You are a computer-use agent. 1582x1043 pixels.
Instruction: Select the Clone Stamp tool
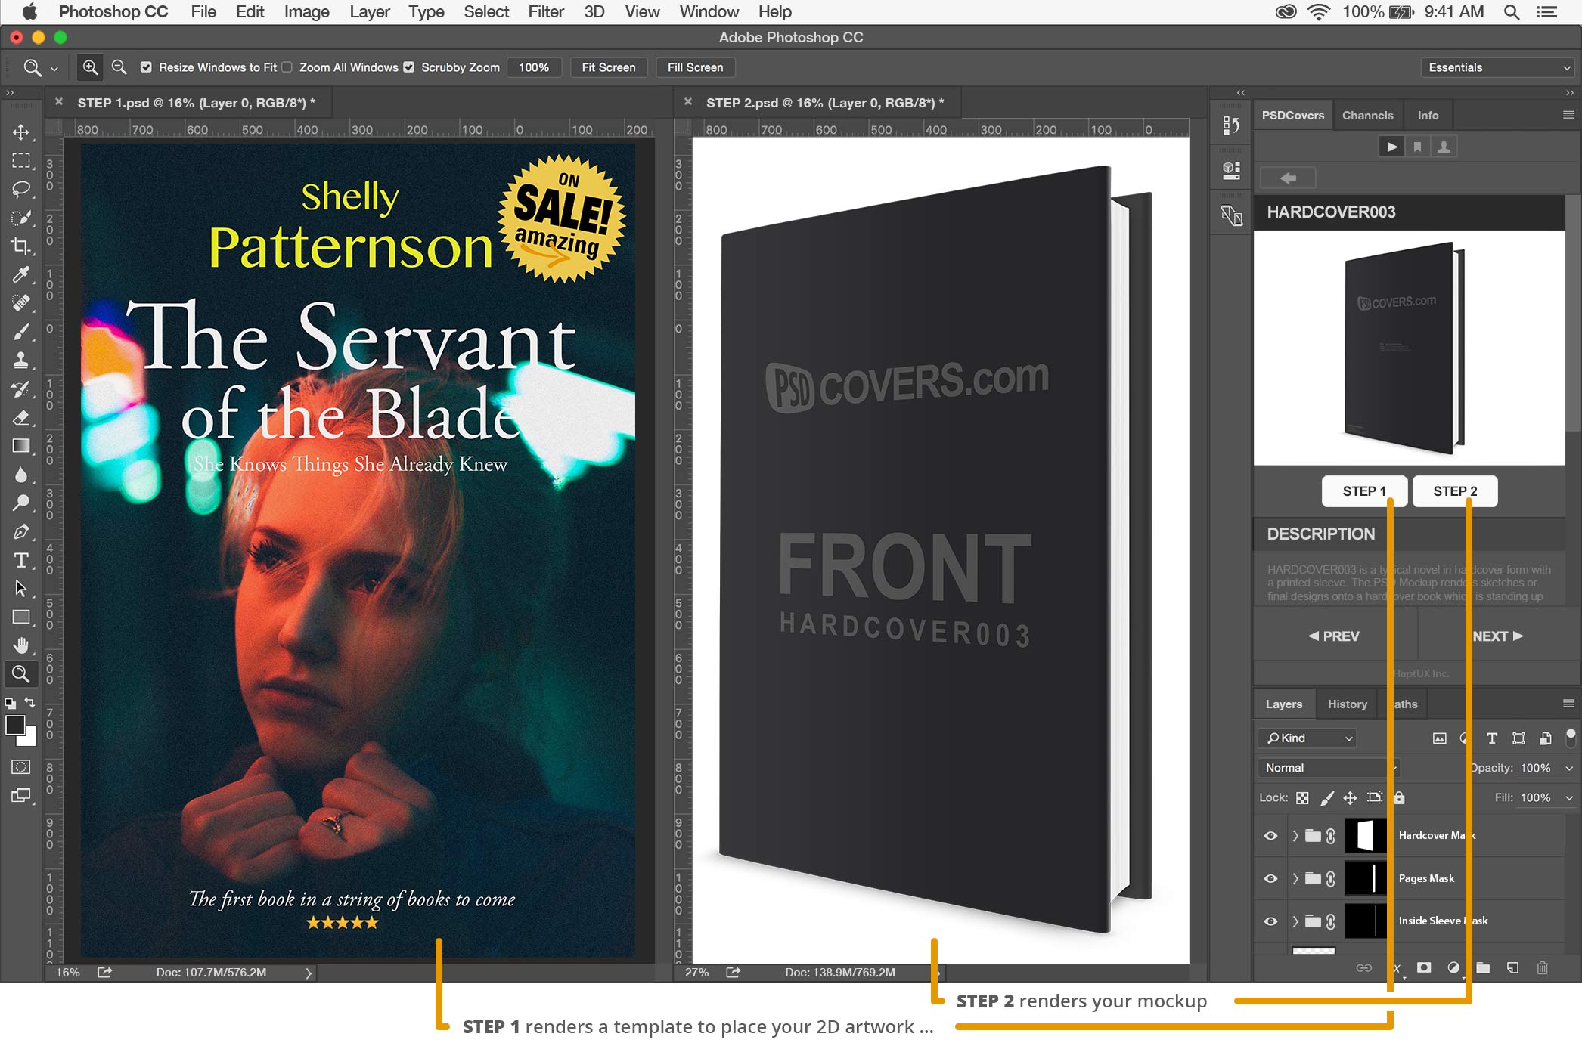(20, 360)
